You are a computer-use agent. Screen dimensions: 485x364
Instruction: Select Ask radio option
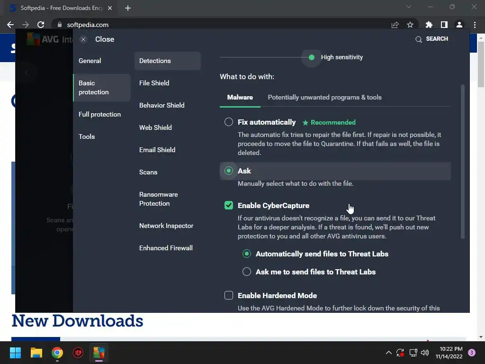pos(229,171)
